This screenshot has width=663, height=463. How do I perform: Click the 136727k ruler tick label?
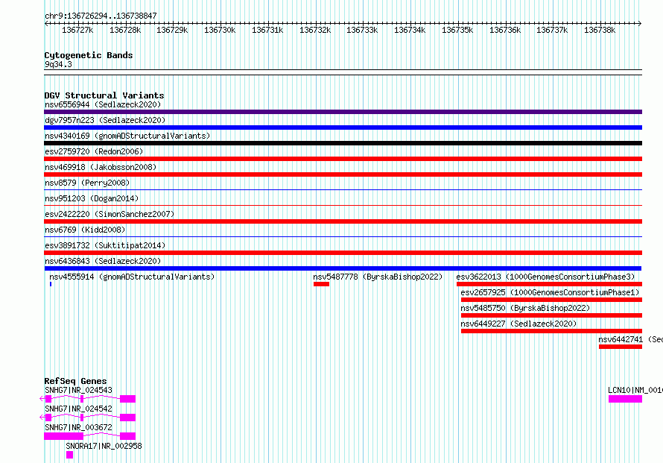click(x=77, y=31)
